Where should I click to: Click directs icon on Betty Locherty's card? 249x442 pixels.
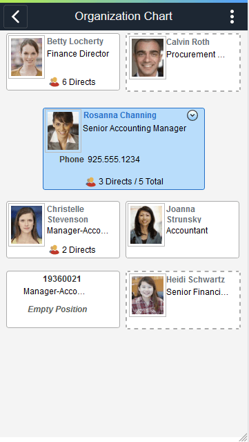54,82
